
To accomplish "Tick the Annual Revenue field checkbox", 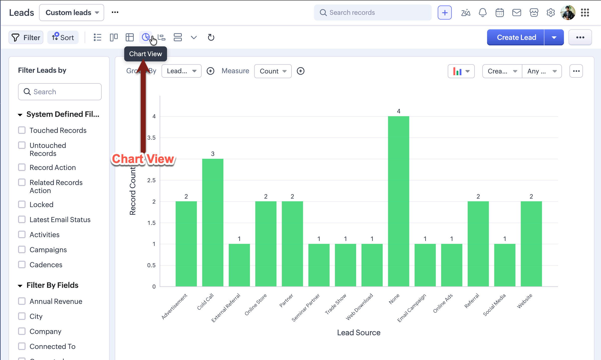I will pos(22,301).
